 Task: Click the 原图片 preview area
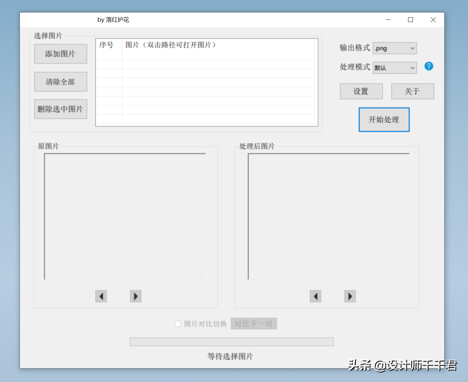125,217
